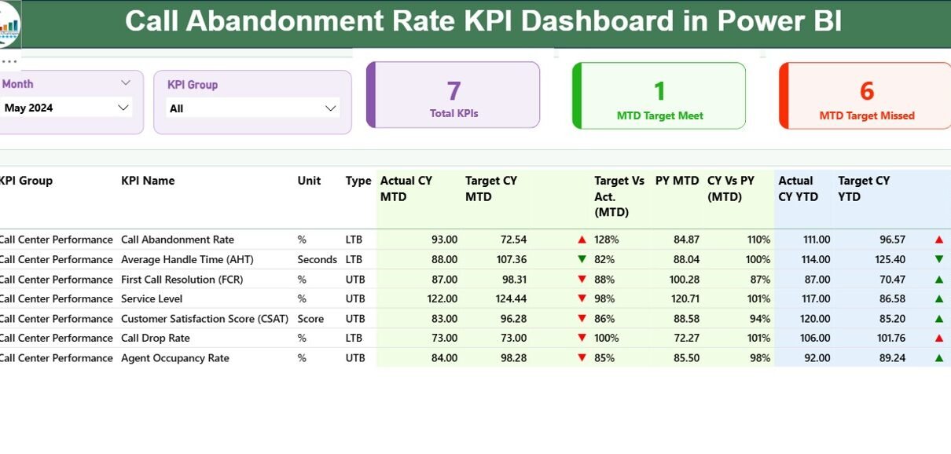Click the red down arrow in the Service Level row
Screen dimensions: 951x454
click(582, 298)
